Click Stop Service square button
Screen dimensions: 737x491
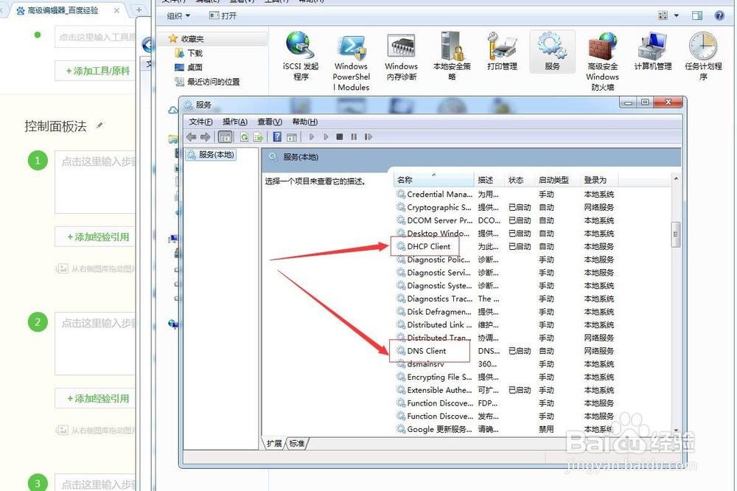(340, 137)
